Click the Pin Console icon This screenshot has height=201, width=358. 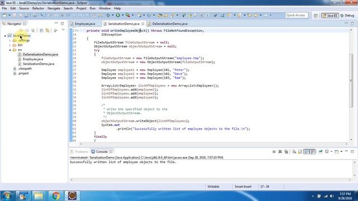[321, 151]
